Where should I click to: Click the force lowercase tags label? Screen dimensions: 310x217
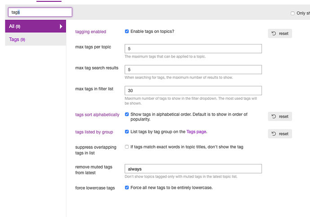pyautogui.click(x=95, y=188)
